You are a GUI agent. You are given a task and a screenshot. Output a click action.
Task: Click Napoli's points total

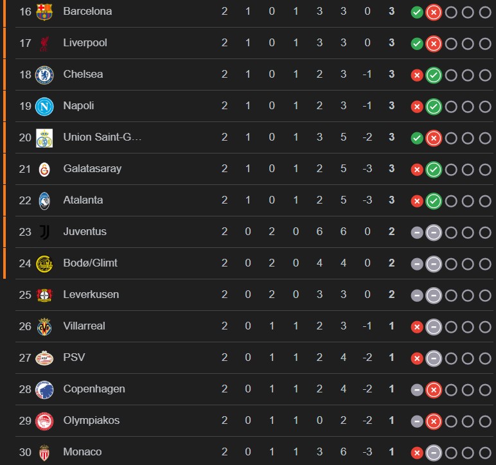pyautogui.click(x=391, y=106)
